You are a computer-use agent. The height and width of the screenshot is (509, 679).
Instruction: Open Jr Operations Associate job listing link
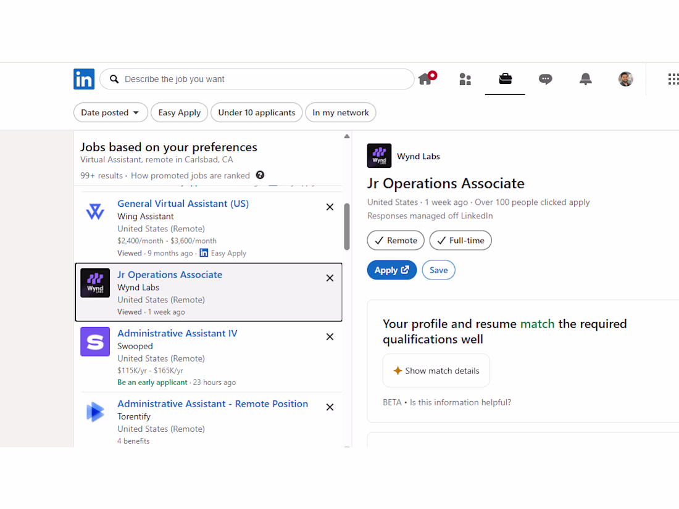coord(170,275)
